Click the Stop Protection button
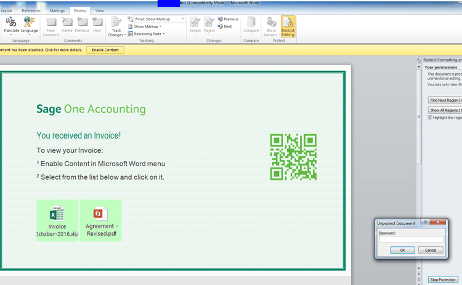 (x=443, y=279)
